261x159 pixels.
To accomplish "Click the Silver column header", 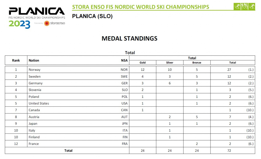I will point(169,63).
